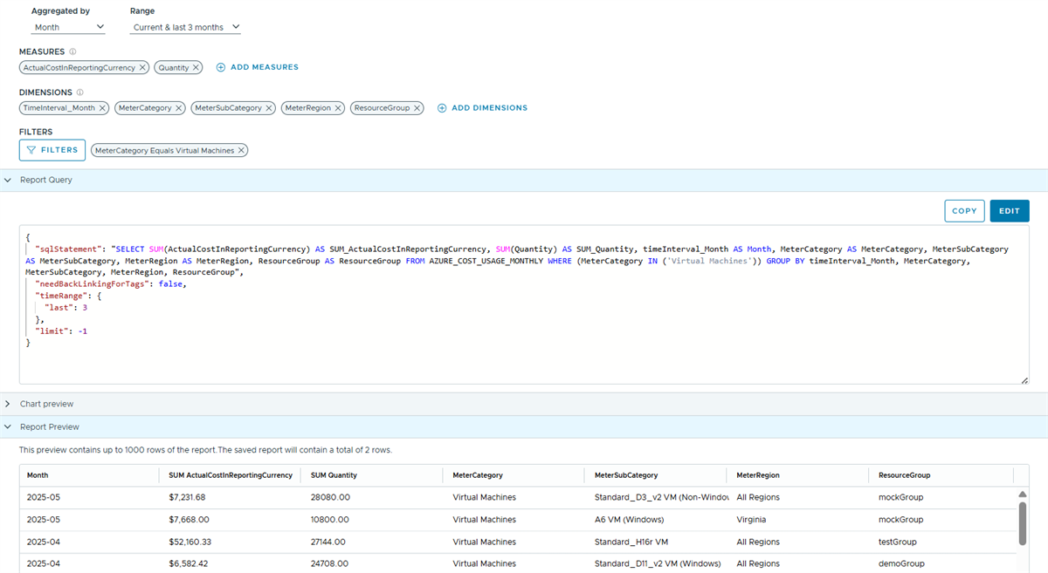
Task: Click the report preview table scrollbar
Action: (x=1023, y=522)
